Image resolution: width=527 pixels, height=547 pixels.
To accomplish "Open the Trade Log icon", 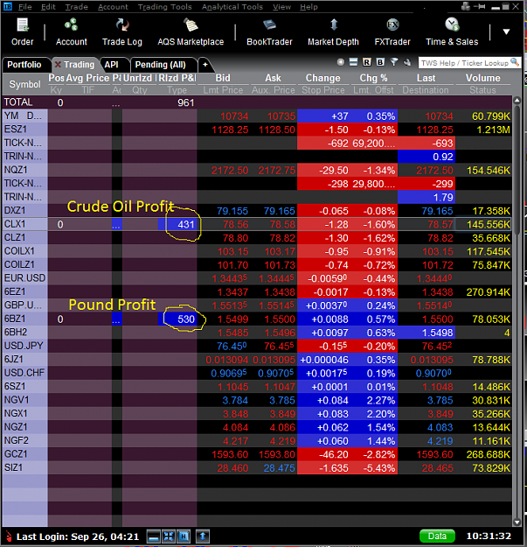I will pos(122,32).
